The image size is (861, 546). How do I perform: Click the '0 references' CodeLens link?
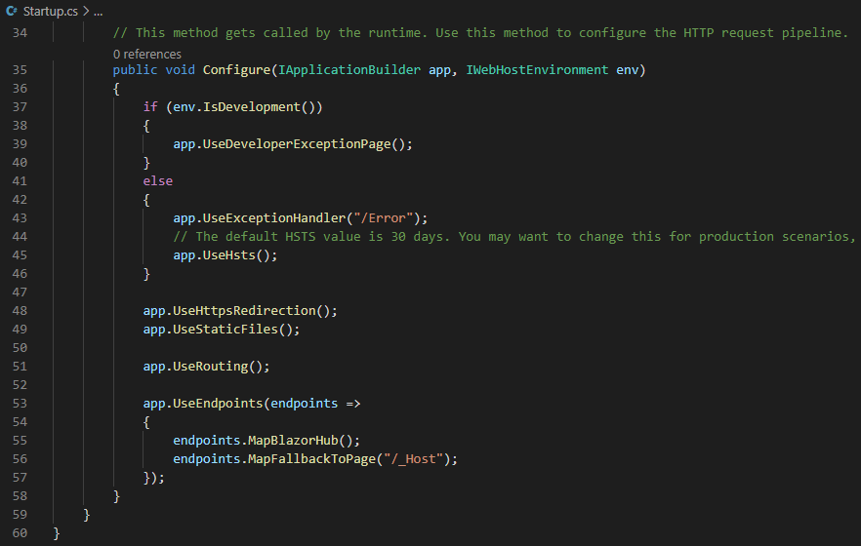tap(146, 55)
